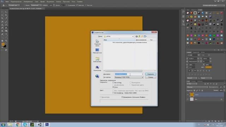
Task: Open the Файл menu
Action: coord(7,1)
